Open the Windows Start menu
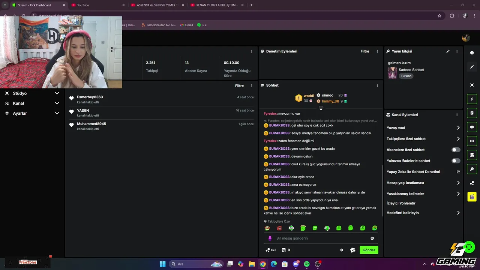 (x=162, y=264)
